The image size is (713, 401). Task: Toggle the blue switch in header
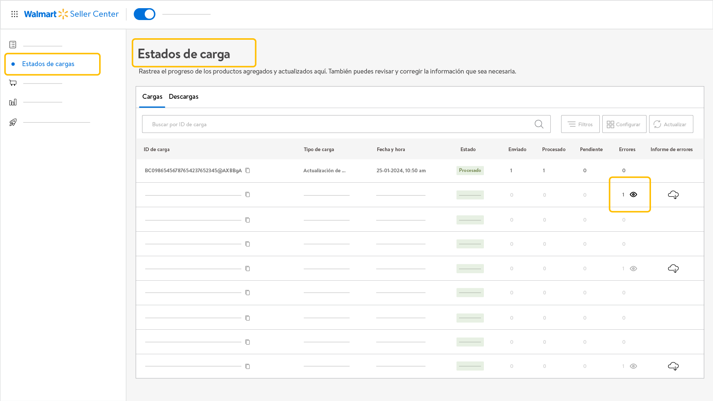tap(144, 14)
